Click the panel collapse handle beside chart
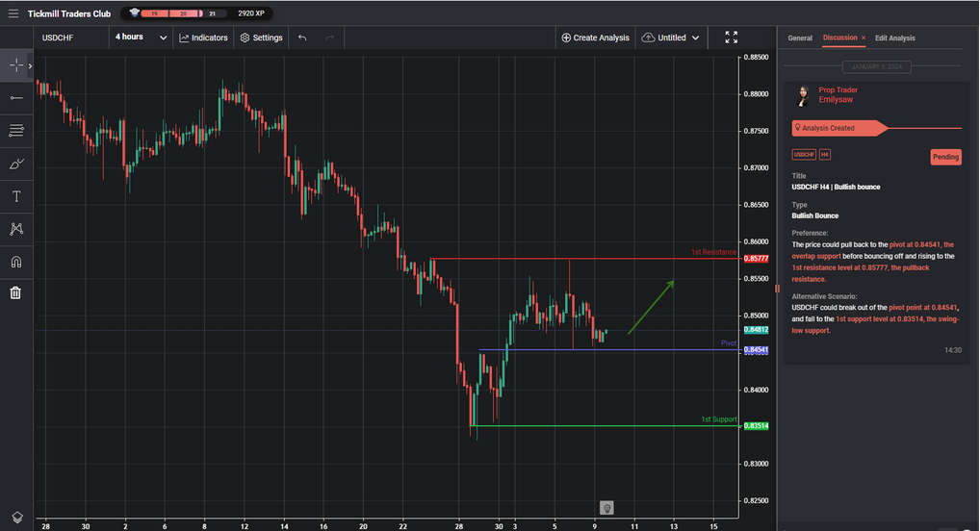 click(x=777, y=289)
